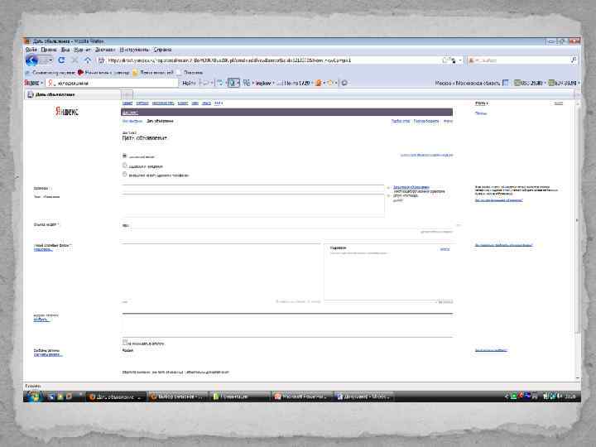Image resolution: width=596 pixels, height=447 pixels.
Task: Open the Москва и Московская область region selector
Action: 468,83
